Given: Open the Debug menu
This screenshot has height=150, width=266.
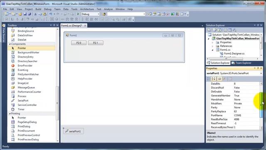Looking at the screenshot, I should (48, 9).
